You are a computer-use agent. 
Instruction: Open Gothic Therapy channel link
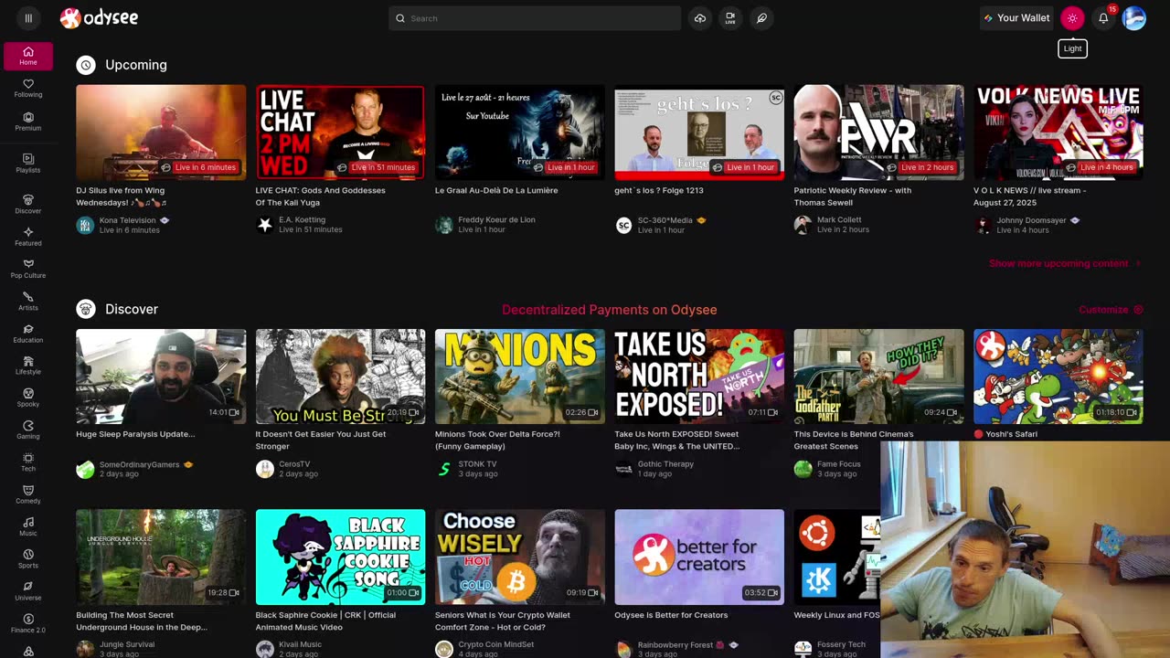[x=665, y=464]
